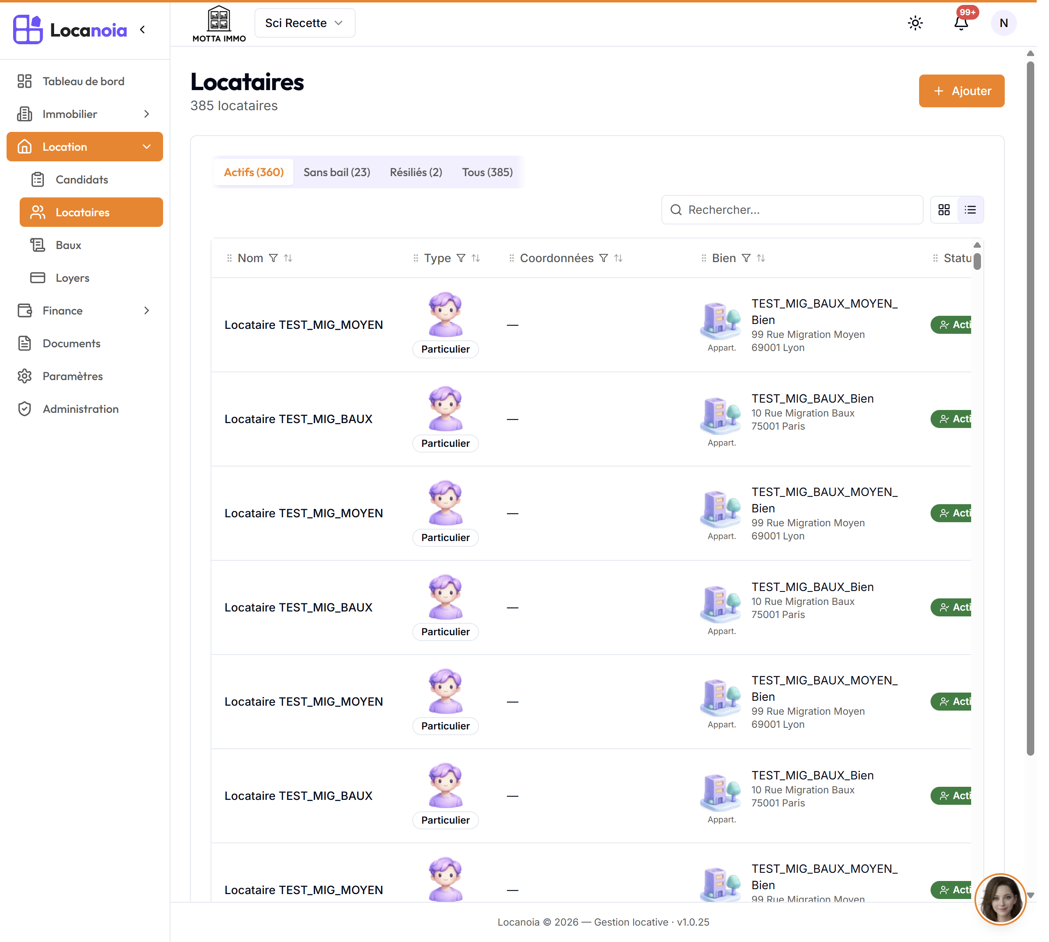1049x942 pixels.
Task: Switch to Tous (385) tab
Action: [487, 172]
